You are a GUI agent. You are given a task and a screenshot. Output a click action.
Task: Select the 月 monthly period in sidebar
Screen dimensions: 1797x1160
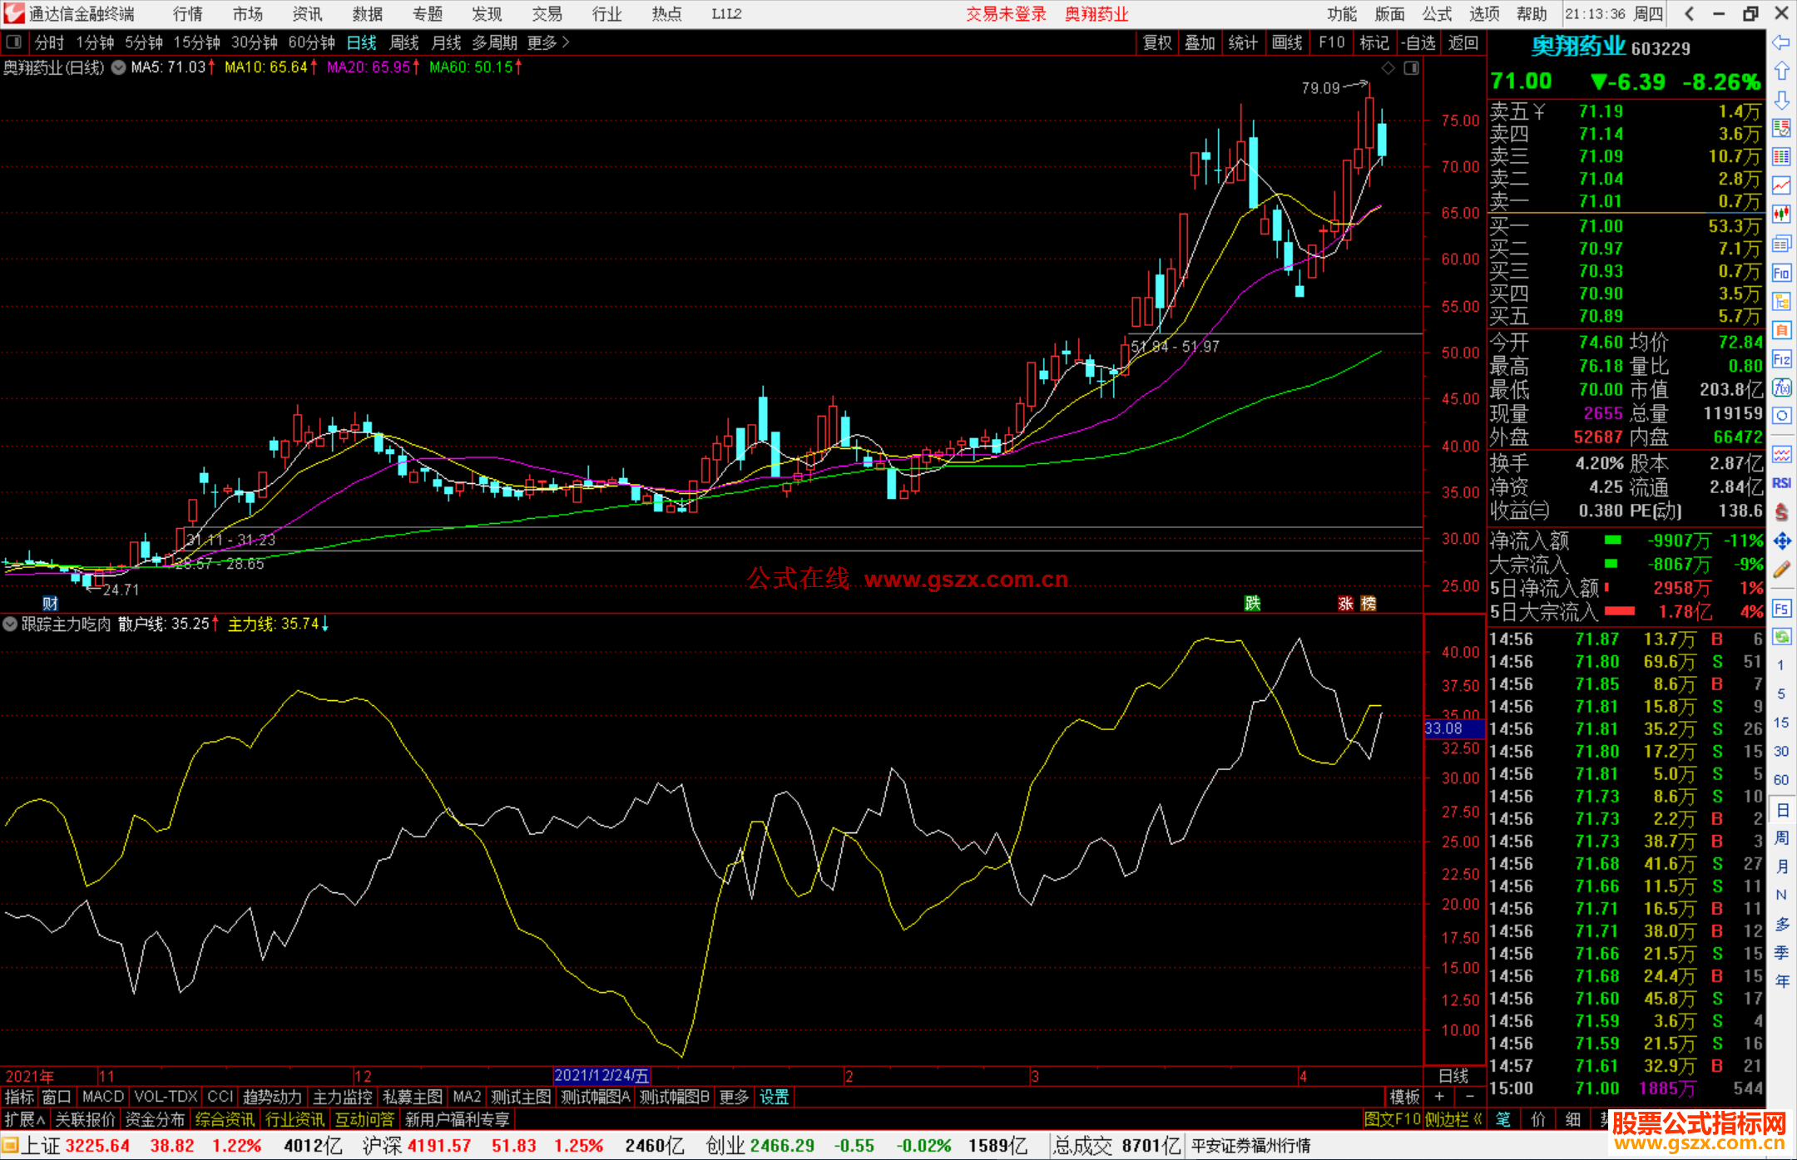[1781, 866]
